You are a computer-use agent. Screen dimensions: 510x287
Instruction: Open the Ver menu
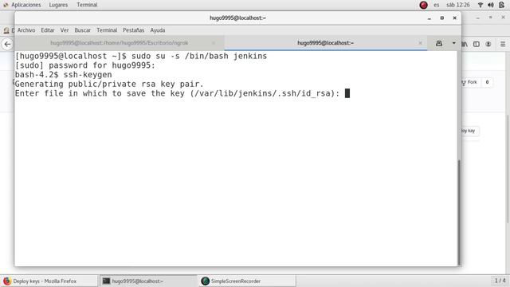65,30
